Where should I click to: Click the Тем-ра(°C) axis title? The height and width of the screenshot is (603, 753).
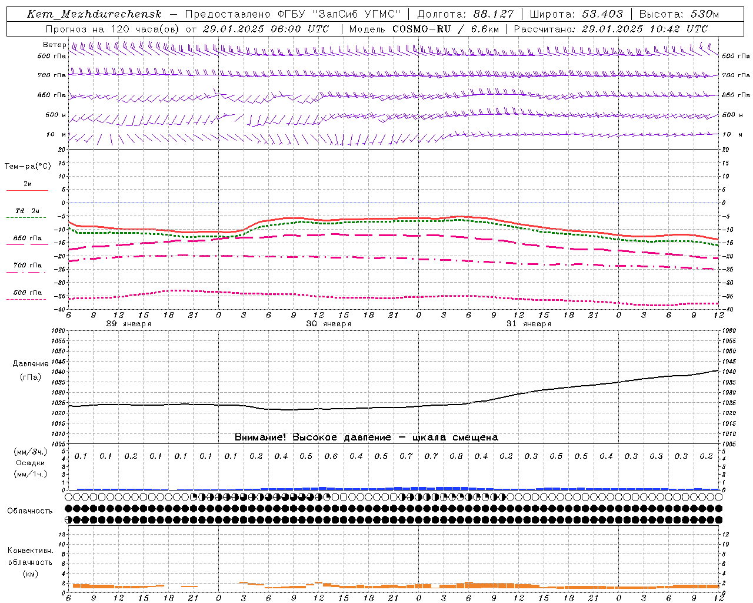[x=28, y=167]
